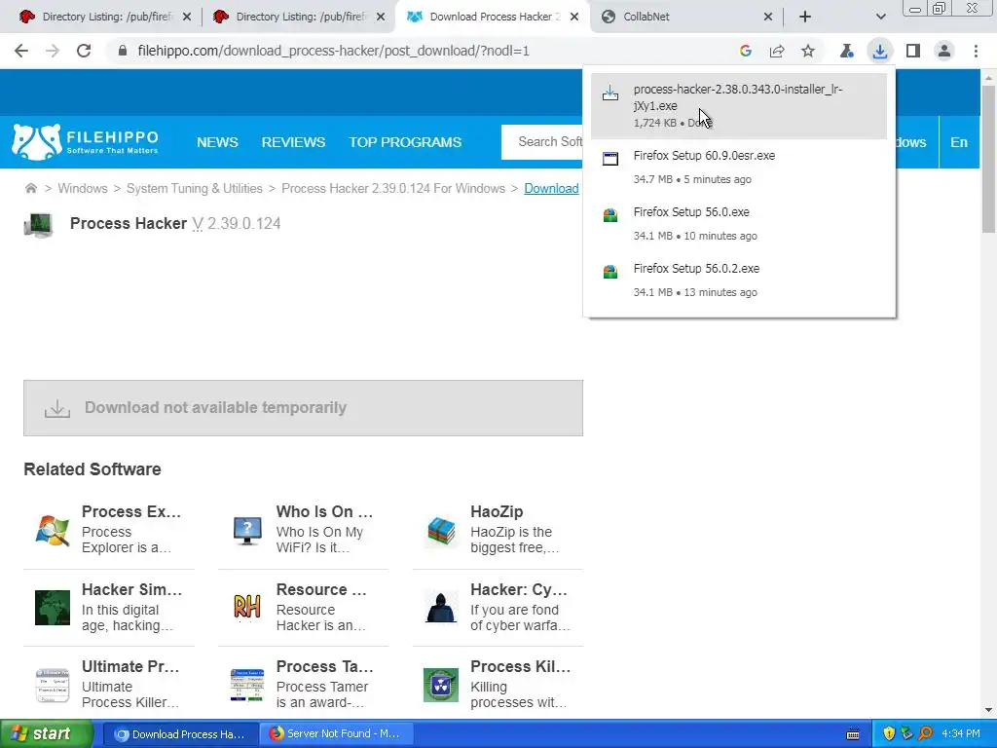The image size is (997, 748).
Task: Click Download not available temporarily button
Action: click(304, 408)
